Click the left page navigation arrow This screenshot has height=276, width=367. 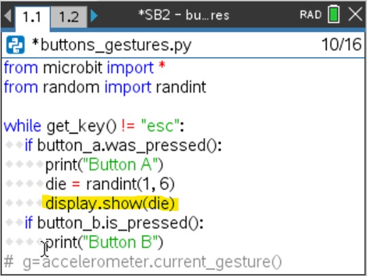coord(7,16)
